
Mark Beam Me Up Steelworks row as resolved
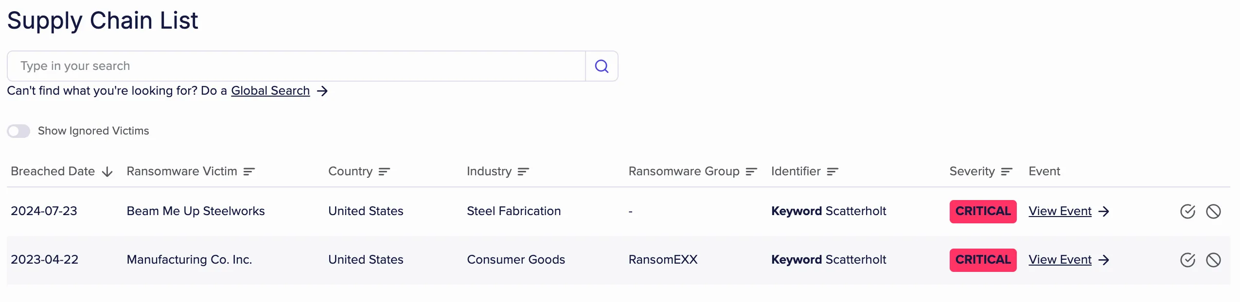[x=1187, y=211]
